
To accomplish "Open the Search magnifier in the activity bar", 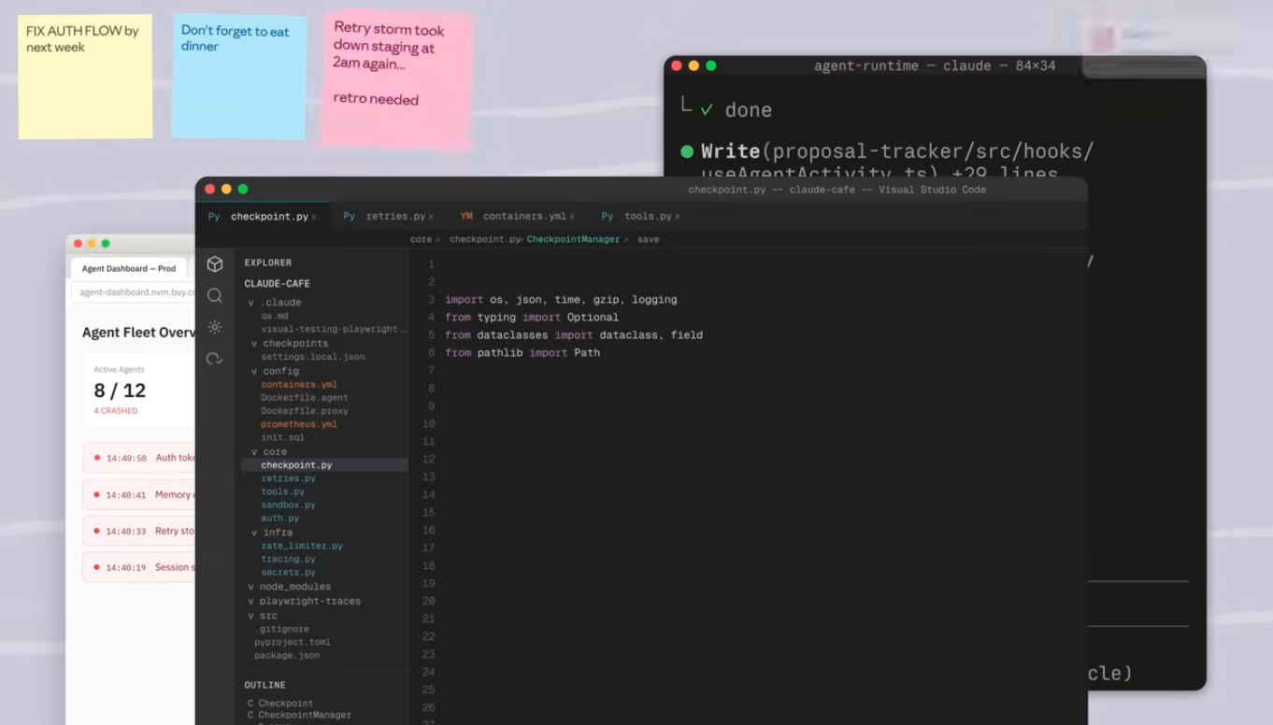I will (x=215, y=295).
